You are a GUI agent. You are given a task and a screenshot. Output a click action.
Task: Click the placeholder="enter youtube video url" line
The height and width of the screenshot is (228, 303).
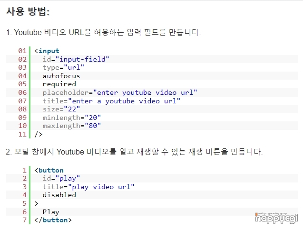point(120,92)
